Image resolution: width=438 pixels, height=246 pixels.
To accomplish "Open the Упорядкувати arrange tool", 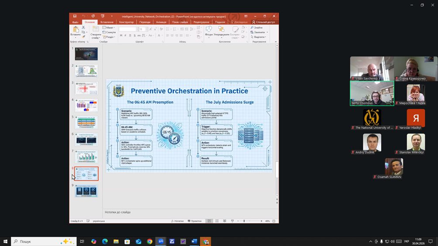I will [221, 31].
